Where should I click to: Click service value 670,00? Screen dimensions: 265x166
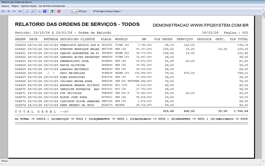click(x=189, y=73)
